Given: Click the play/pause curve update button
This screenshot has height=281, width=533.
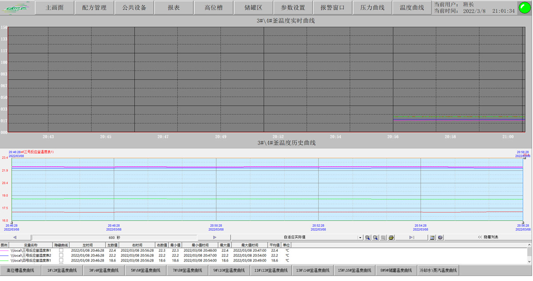Looking at the screenshot, I should (411, 238).
